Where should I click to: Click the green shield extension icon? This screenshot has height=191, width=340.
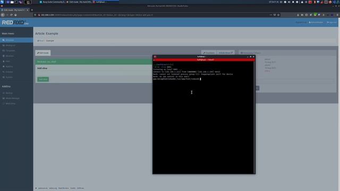(x=315, y=15)
